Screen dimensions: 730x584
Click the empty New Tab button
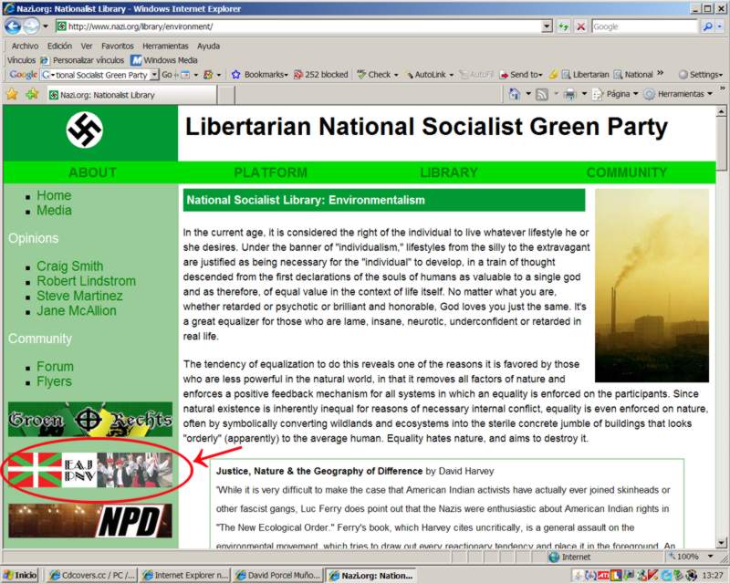coord(225,95)
